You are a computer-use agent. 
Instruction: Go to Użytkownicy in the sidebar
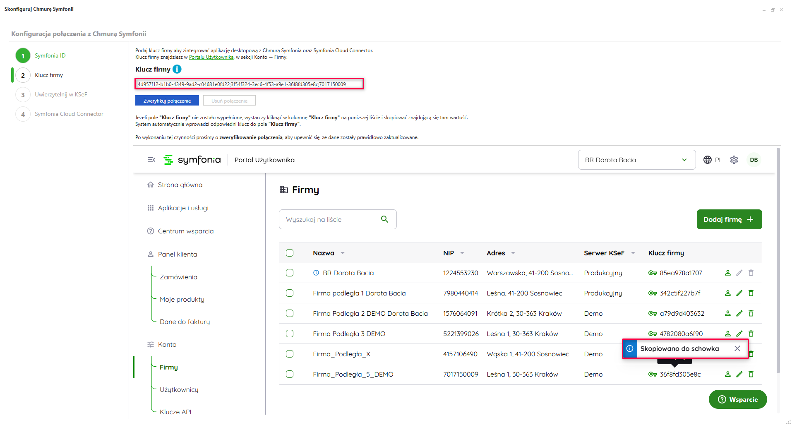[179, 390]
